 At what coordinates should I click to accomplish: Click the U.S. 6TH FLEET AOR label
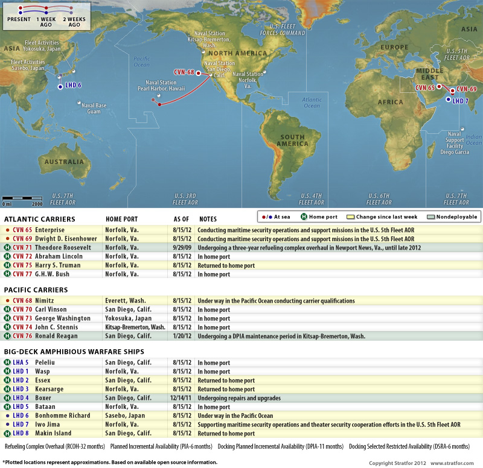pyautogui.click(x=379, y=199)
